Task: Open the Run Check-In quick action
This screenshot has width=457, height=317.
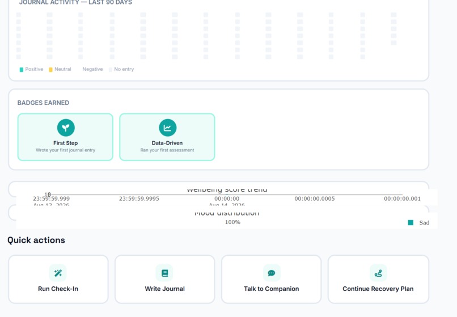Action: point(58,280)
